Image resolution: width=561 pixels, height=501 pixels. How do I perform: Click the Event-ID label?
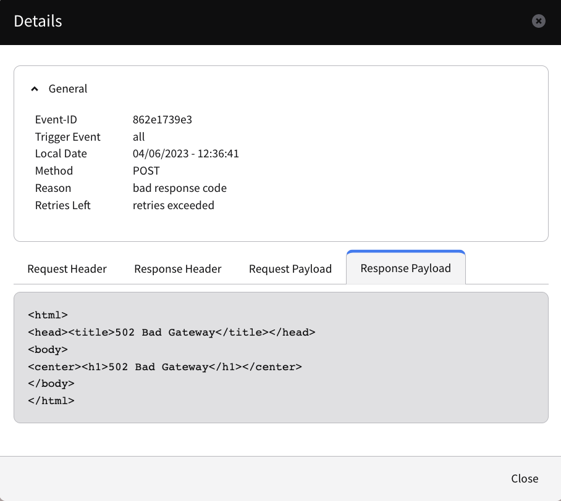[x=56, y=120]
